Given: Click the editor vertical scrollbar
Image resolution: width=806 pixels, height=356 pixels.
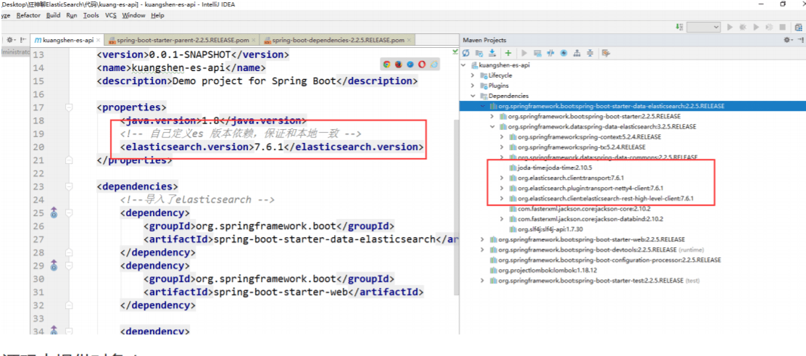Looking at the screenshot, I should [x=455, y=206].
